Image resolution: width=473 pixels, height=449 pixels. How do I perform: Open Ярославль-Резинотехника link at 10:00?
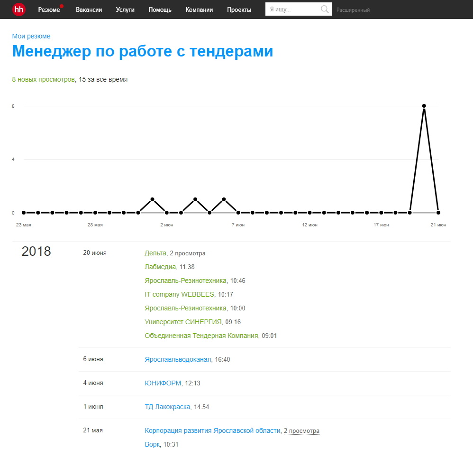click(185, 308)
